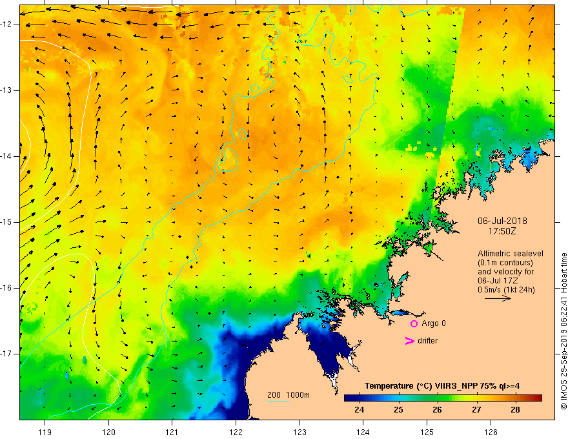Click longitude axis label 124
Image resolution: width=568 pixels, height=439 pixels.
pos(363,432)
